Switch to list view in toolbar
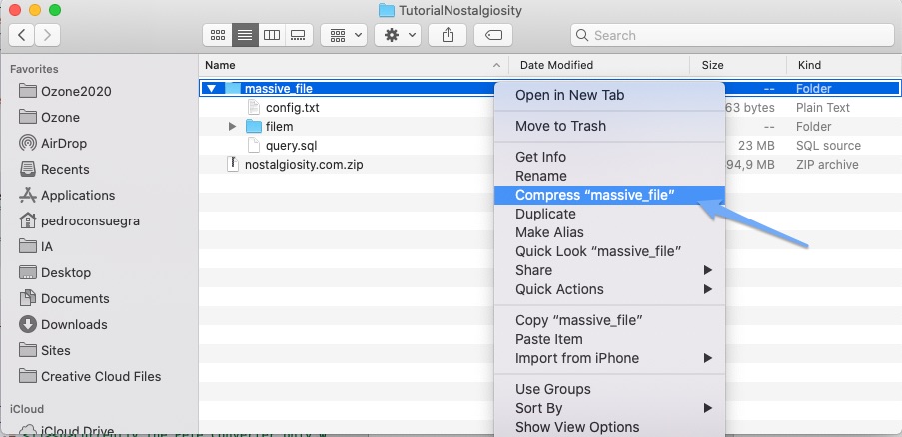 pos(244,35)
